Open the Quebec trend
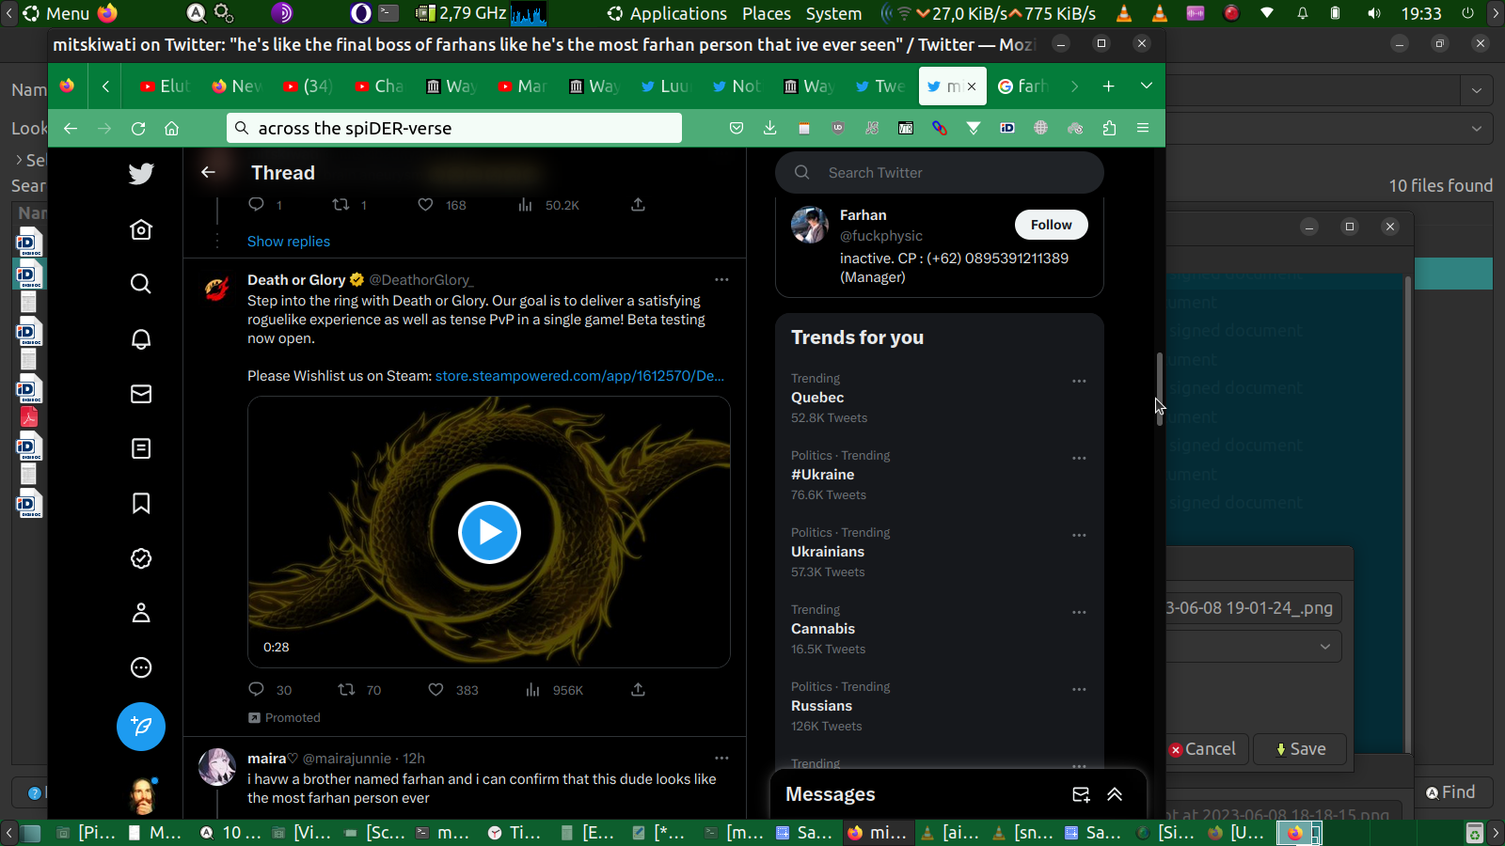The width and height of the screenshot is (1505, 846). click(817, 398)
